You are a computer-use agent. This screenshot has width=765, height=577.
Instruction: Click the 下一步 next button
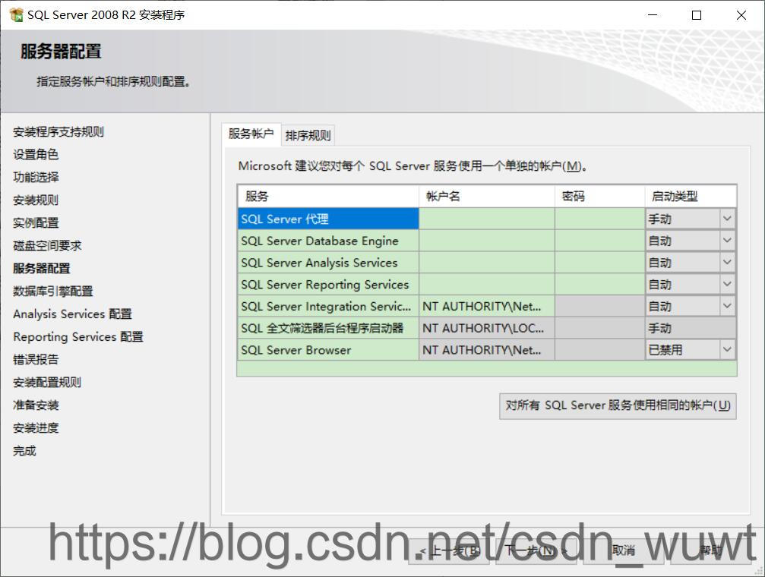pos(536,551)
